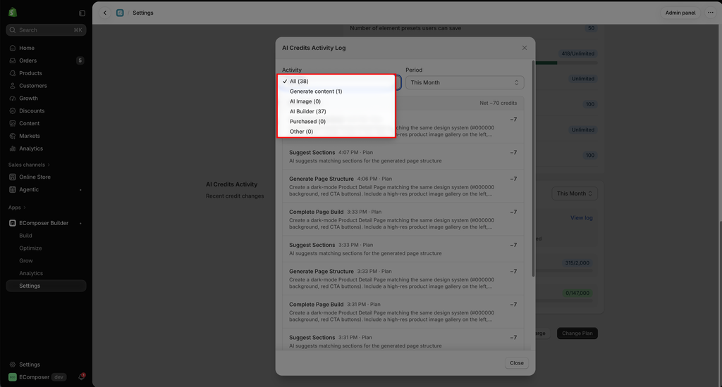
Task: Open Analytics under EComposer Builder
Action: pos(31,274)
